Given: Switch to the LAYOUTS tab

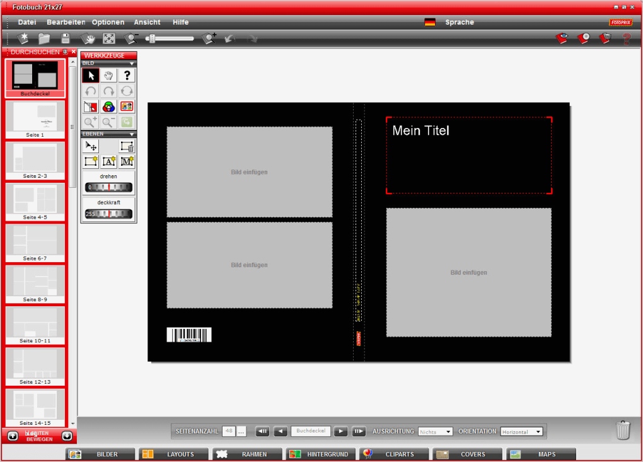Looking at the screenshot, I should click(x=173, y=454).
